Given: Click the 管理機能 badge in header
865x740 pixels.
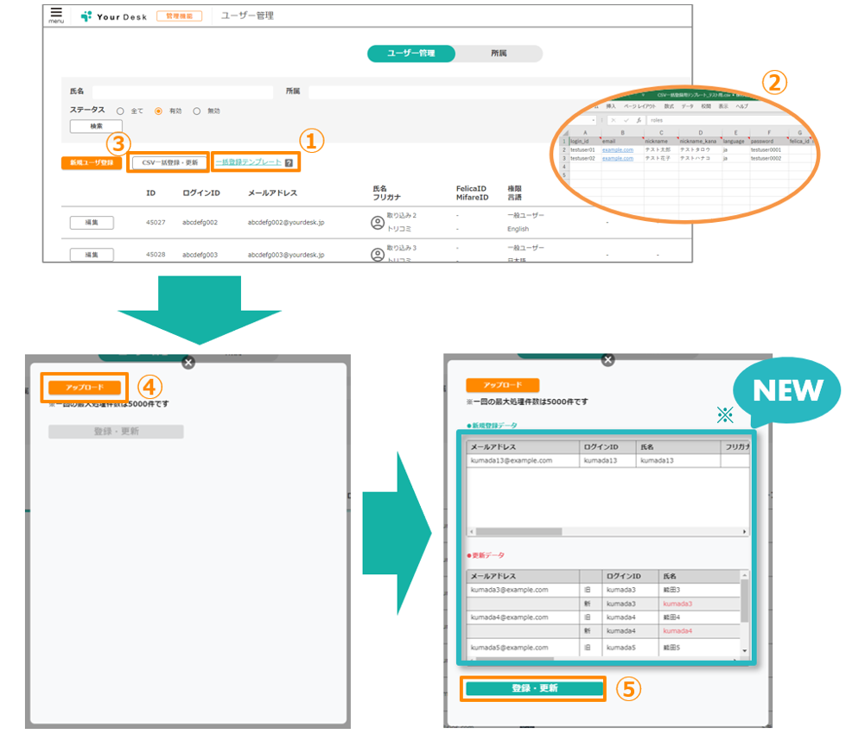Looking at the screenshot, I should (179, 16).
